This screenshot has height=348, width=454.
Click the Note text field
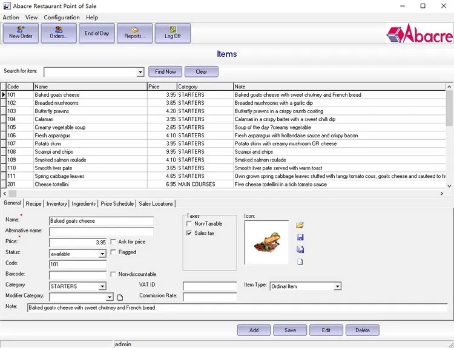(x=237, y=308)
